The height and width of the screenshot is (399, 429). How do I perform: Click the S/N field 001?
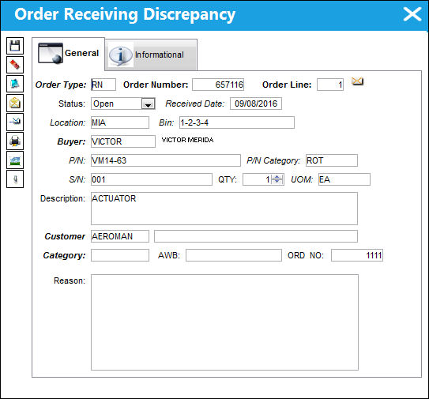152,179
